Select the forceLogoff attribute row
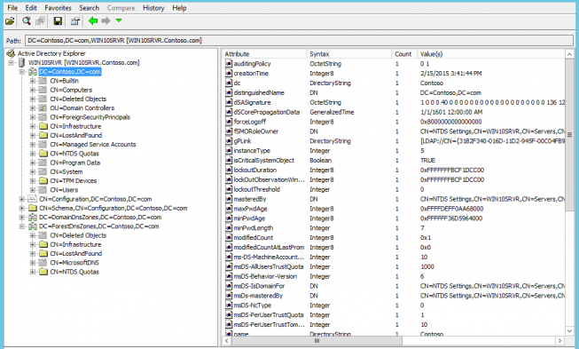 (x=394, y=122)
